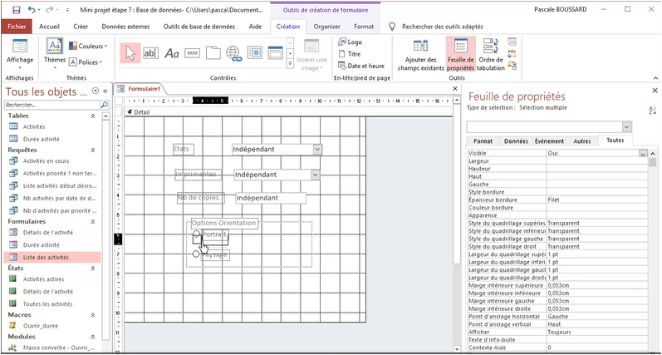Select the Paysage radio button

point(196,254)
